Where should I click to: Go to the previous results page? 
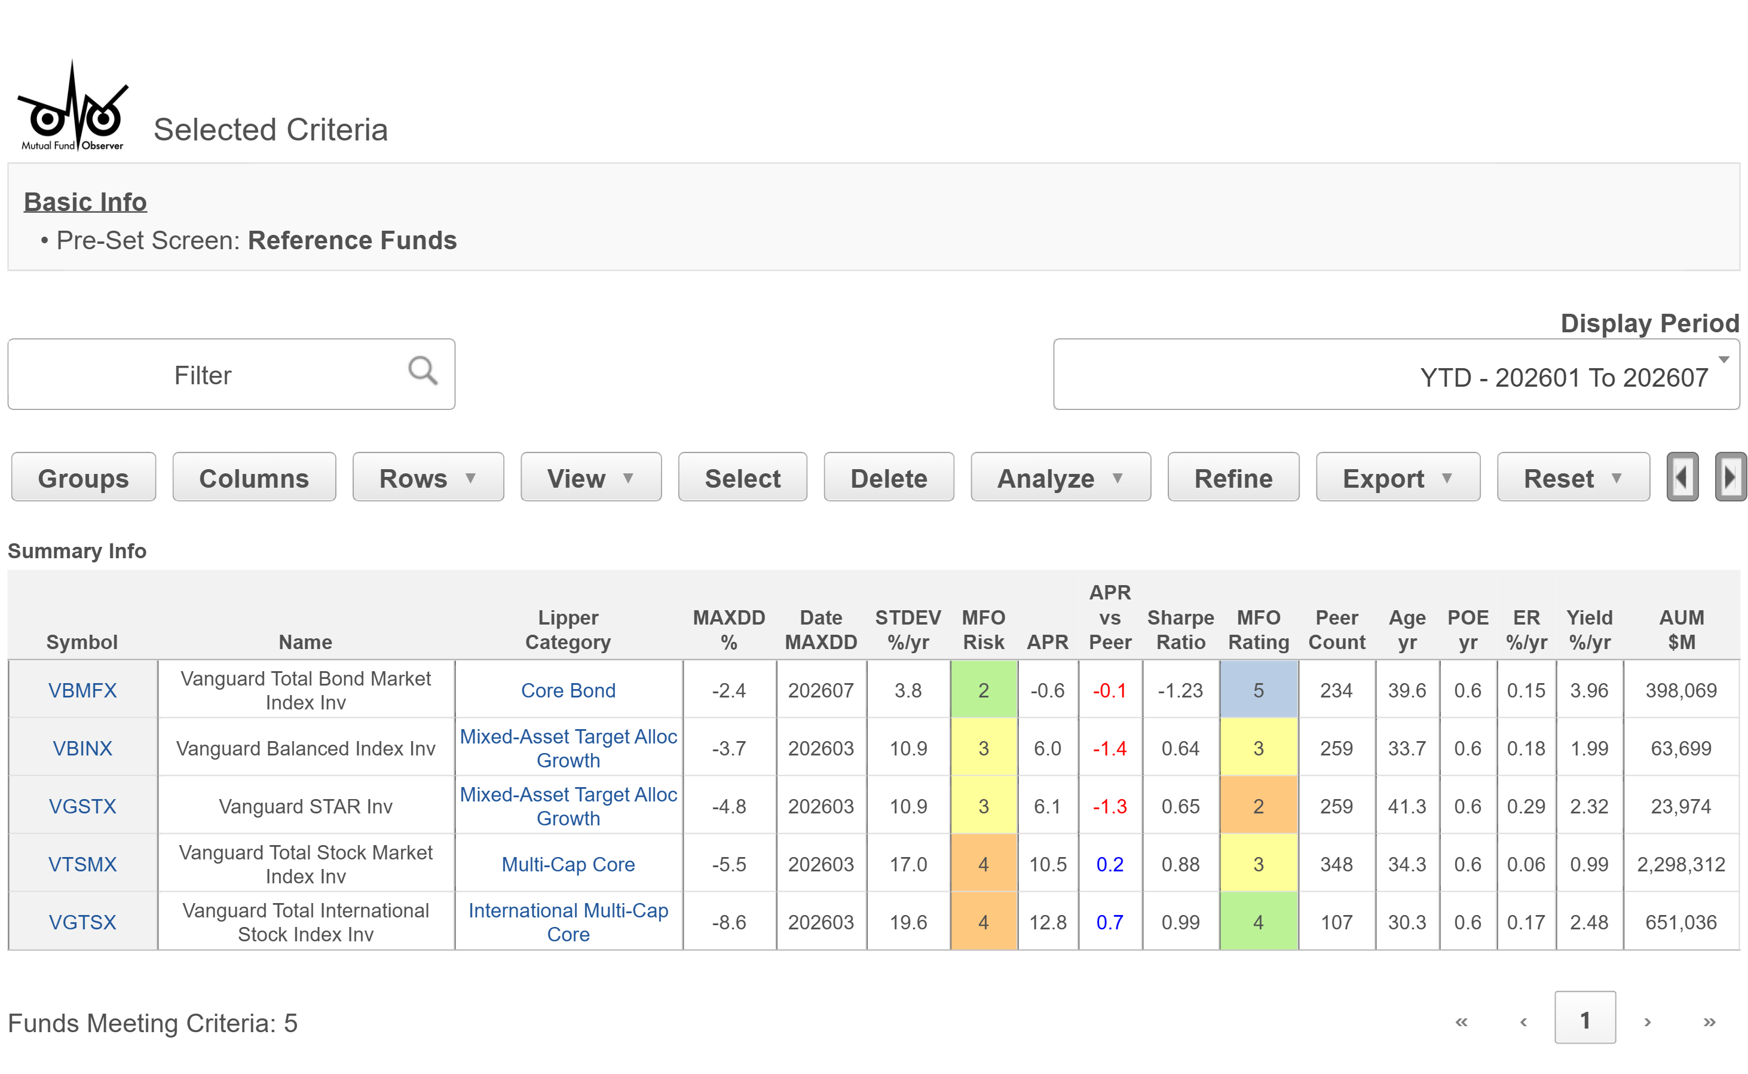tap(1522, 1021)
